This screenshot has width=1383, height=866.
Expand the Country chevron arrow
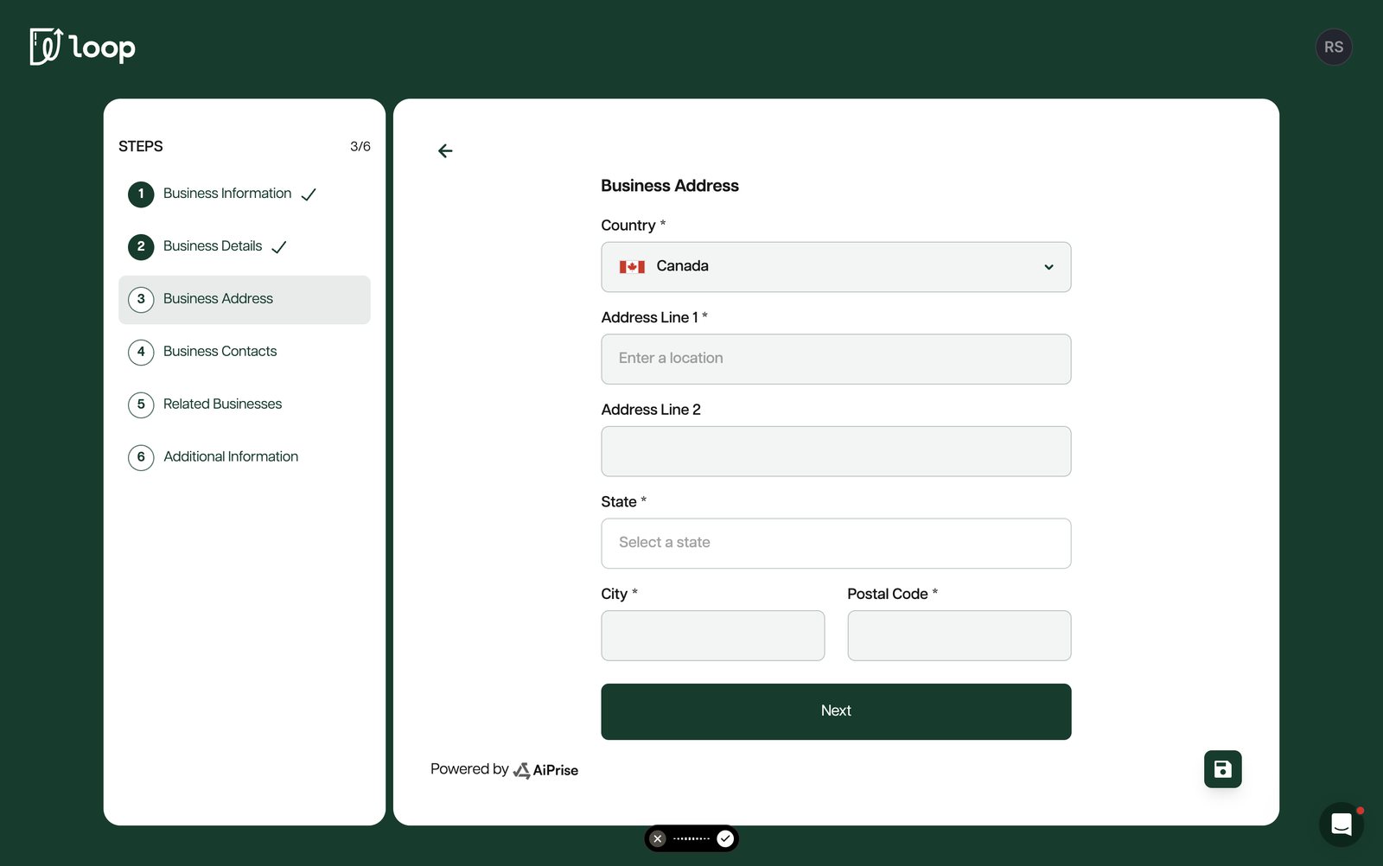pos(1048,267)
